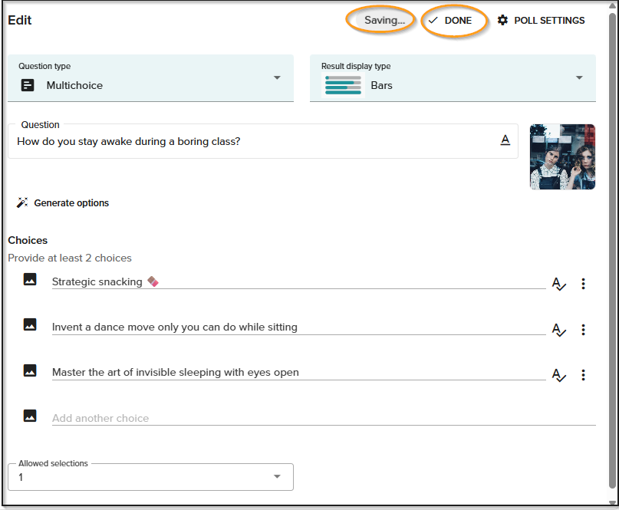Add image for the new empty choice

(30, 416)
